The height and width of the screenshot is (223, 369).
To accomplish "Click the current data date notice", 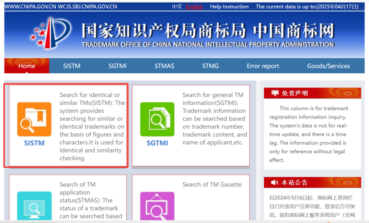I will pyautogui.click(x=307, y=7).
